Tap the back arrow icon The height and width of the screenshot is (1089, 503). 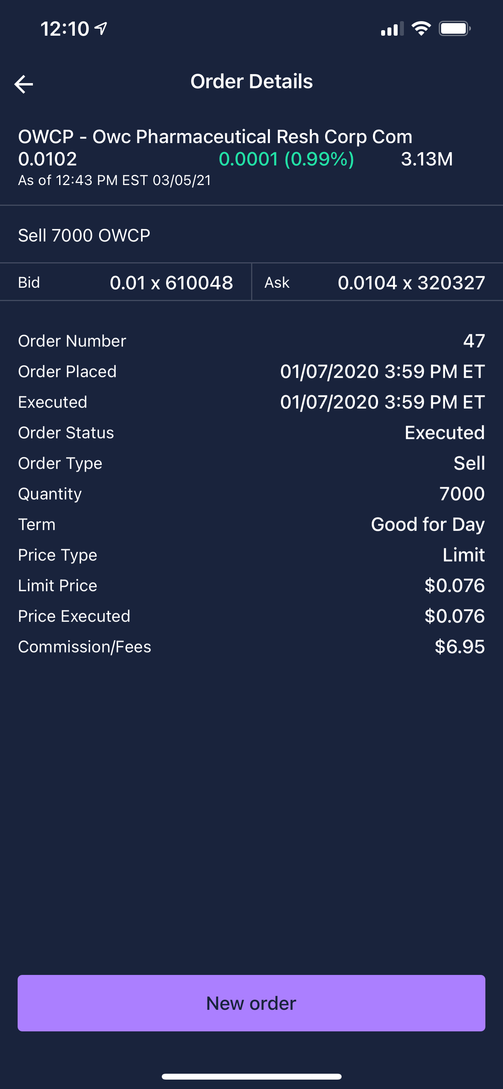click(x=24, y=84)
